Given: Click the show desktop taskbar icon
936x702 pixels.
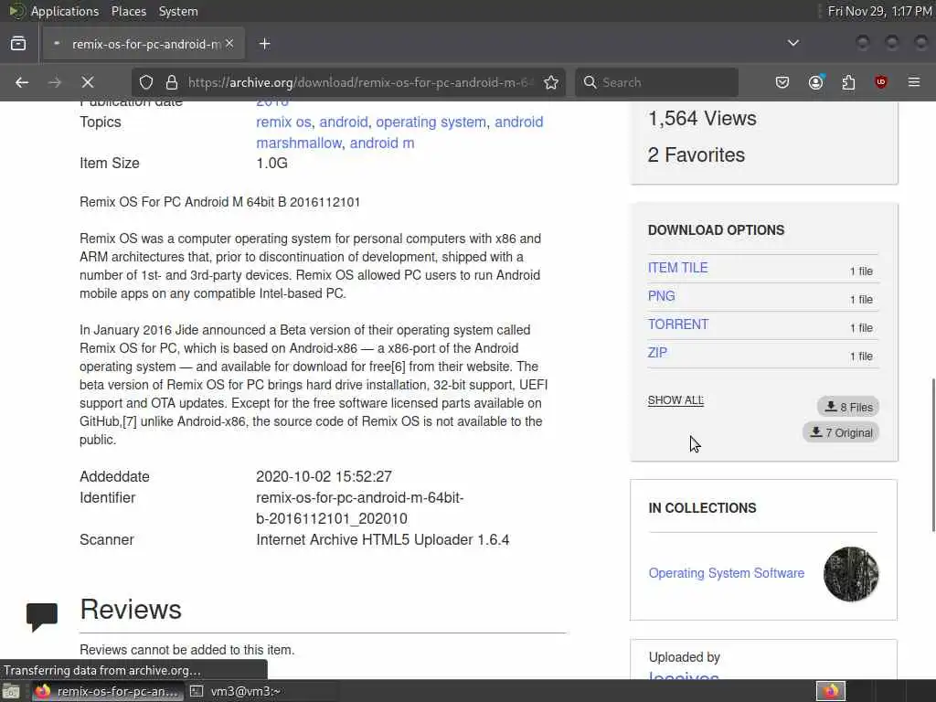Looking at the screenshot, I should pyautogui.click(x=11, y=691).
